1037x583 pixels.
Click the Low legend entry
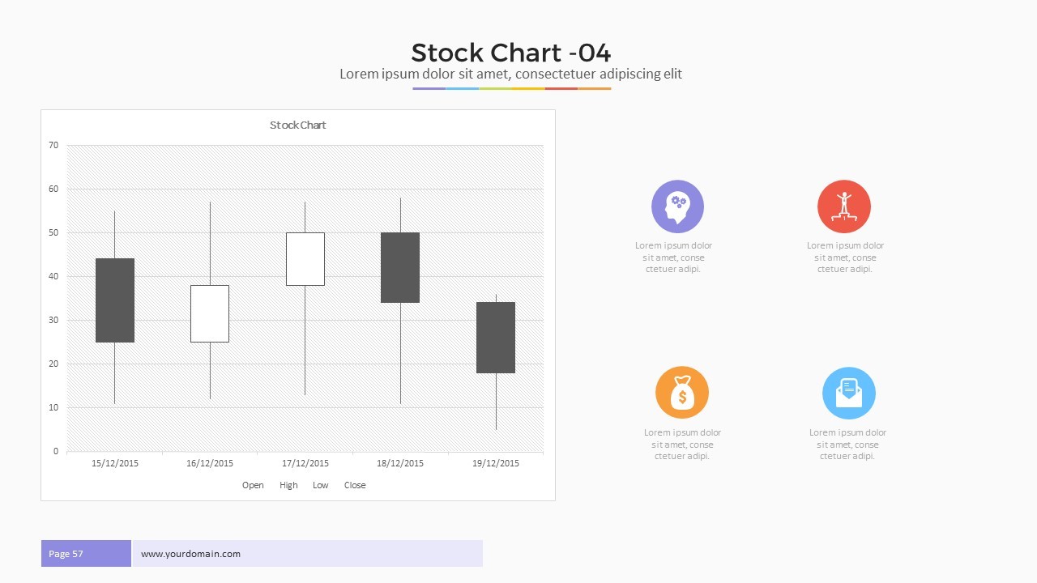[x=321, y=485]
